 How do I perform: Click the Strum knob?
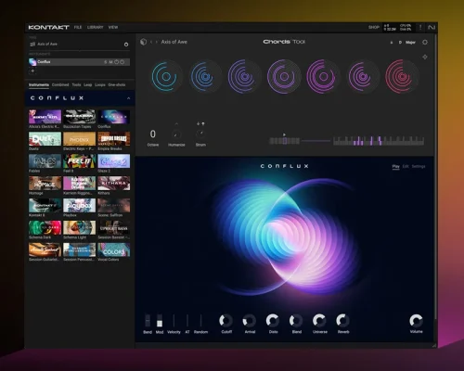tap(200, 134)
